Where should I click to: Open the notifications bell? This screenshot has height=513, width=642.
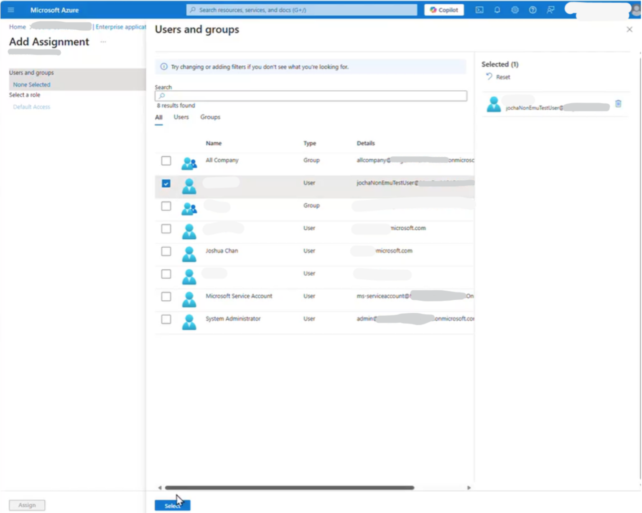[x=497, y=10]
